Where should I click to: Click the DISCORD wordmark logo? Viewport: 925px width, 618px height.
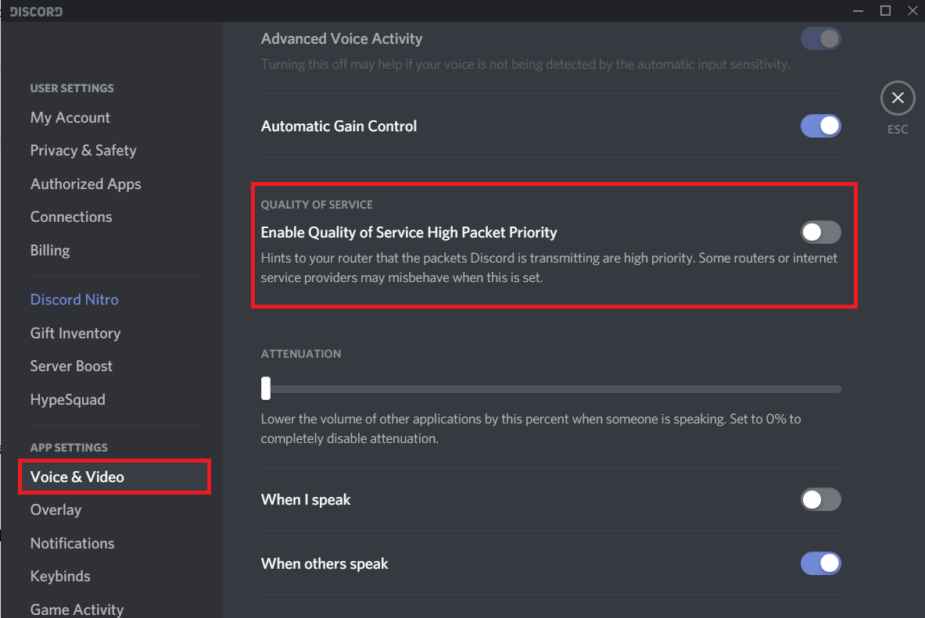34,11
